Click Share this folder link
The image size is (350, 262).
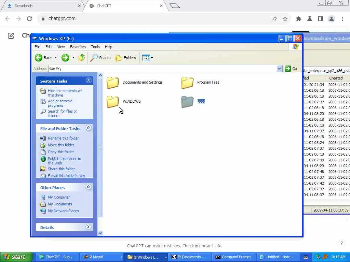(62, 169)
